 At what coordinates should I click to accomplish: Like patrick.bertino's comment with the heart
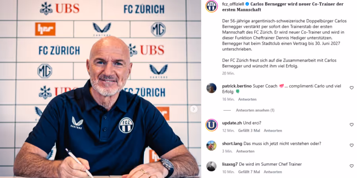point(351,88)
